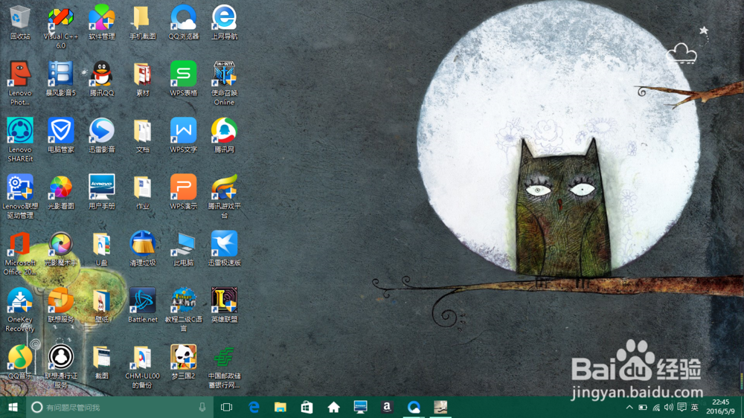Switch input language 英 indicator
Image resolution: width=744 pixels, height=418 pixels.
(695, 407)
